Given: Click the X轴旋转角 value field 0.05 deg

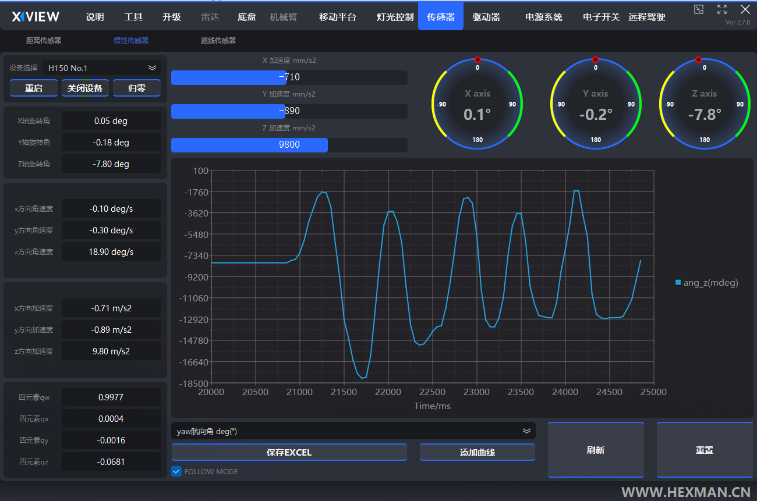Looking at the screenshot, I should [111, 121].
